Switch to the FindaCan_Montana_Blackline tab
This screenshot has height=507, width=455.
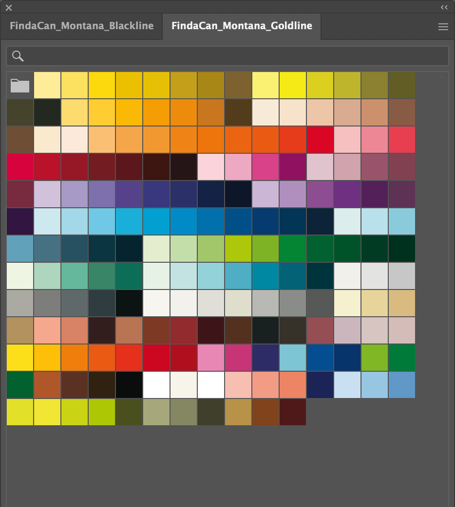click(81, 26)
